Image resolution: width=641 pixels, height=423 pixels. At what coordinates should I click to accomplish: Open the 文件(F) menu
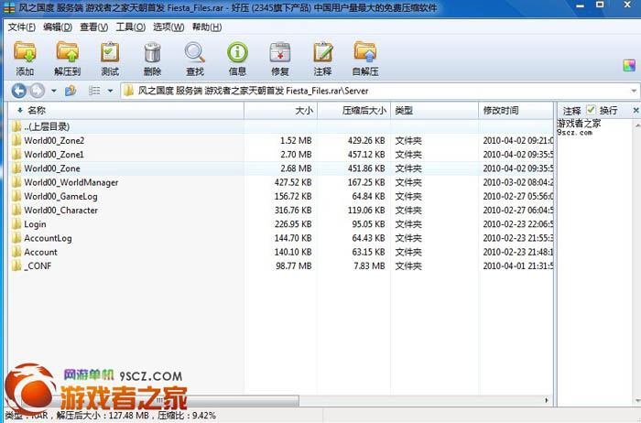[21, 27]
